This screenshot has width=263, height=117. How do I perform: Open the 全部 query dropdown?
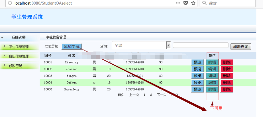[x=141, y=45]
